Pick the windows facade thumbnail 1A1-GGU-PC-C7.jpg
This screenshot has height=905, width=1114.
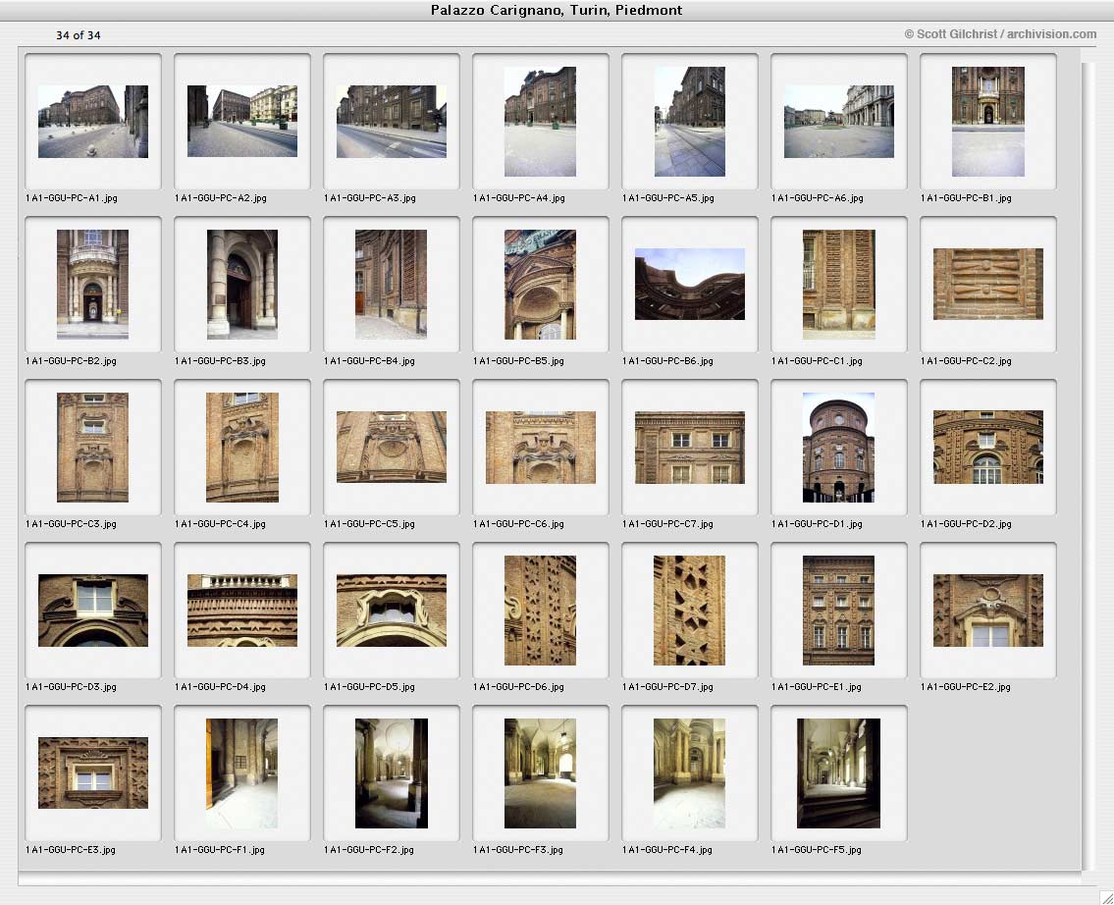690,448
